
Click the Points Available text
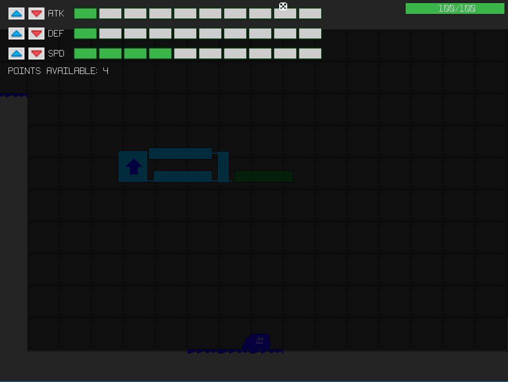58,71
